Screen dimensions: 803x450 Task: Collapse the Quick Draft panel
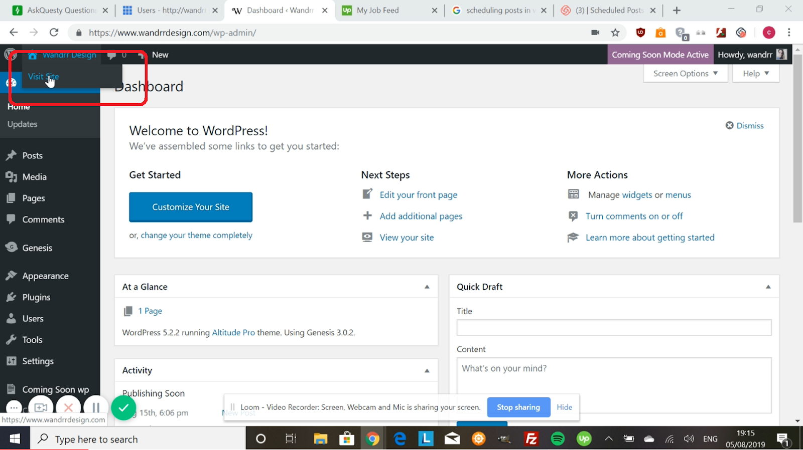[768, 287]
